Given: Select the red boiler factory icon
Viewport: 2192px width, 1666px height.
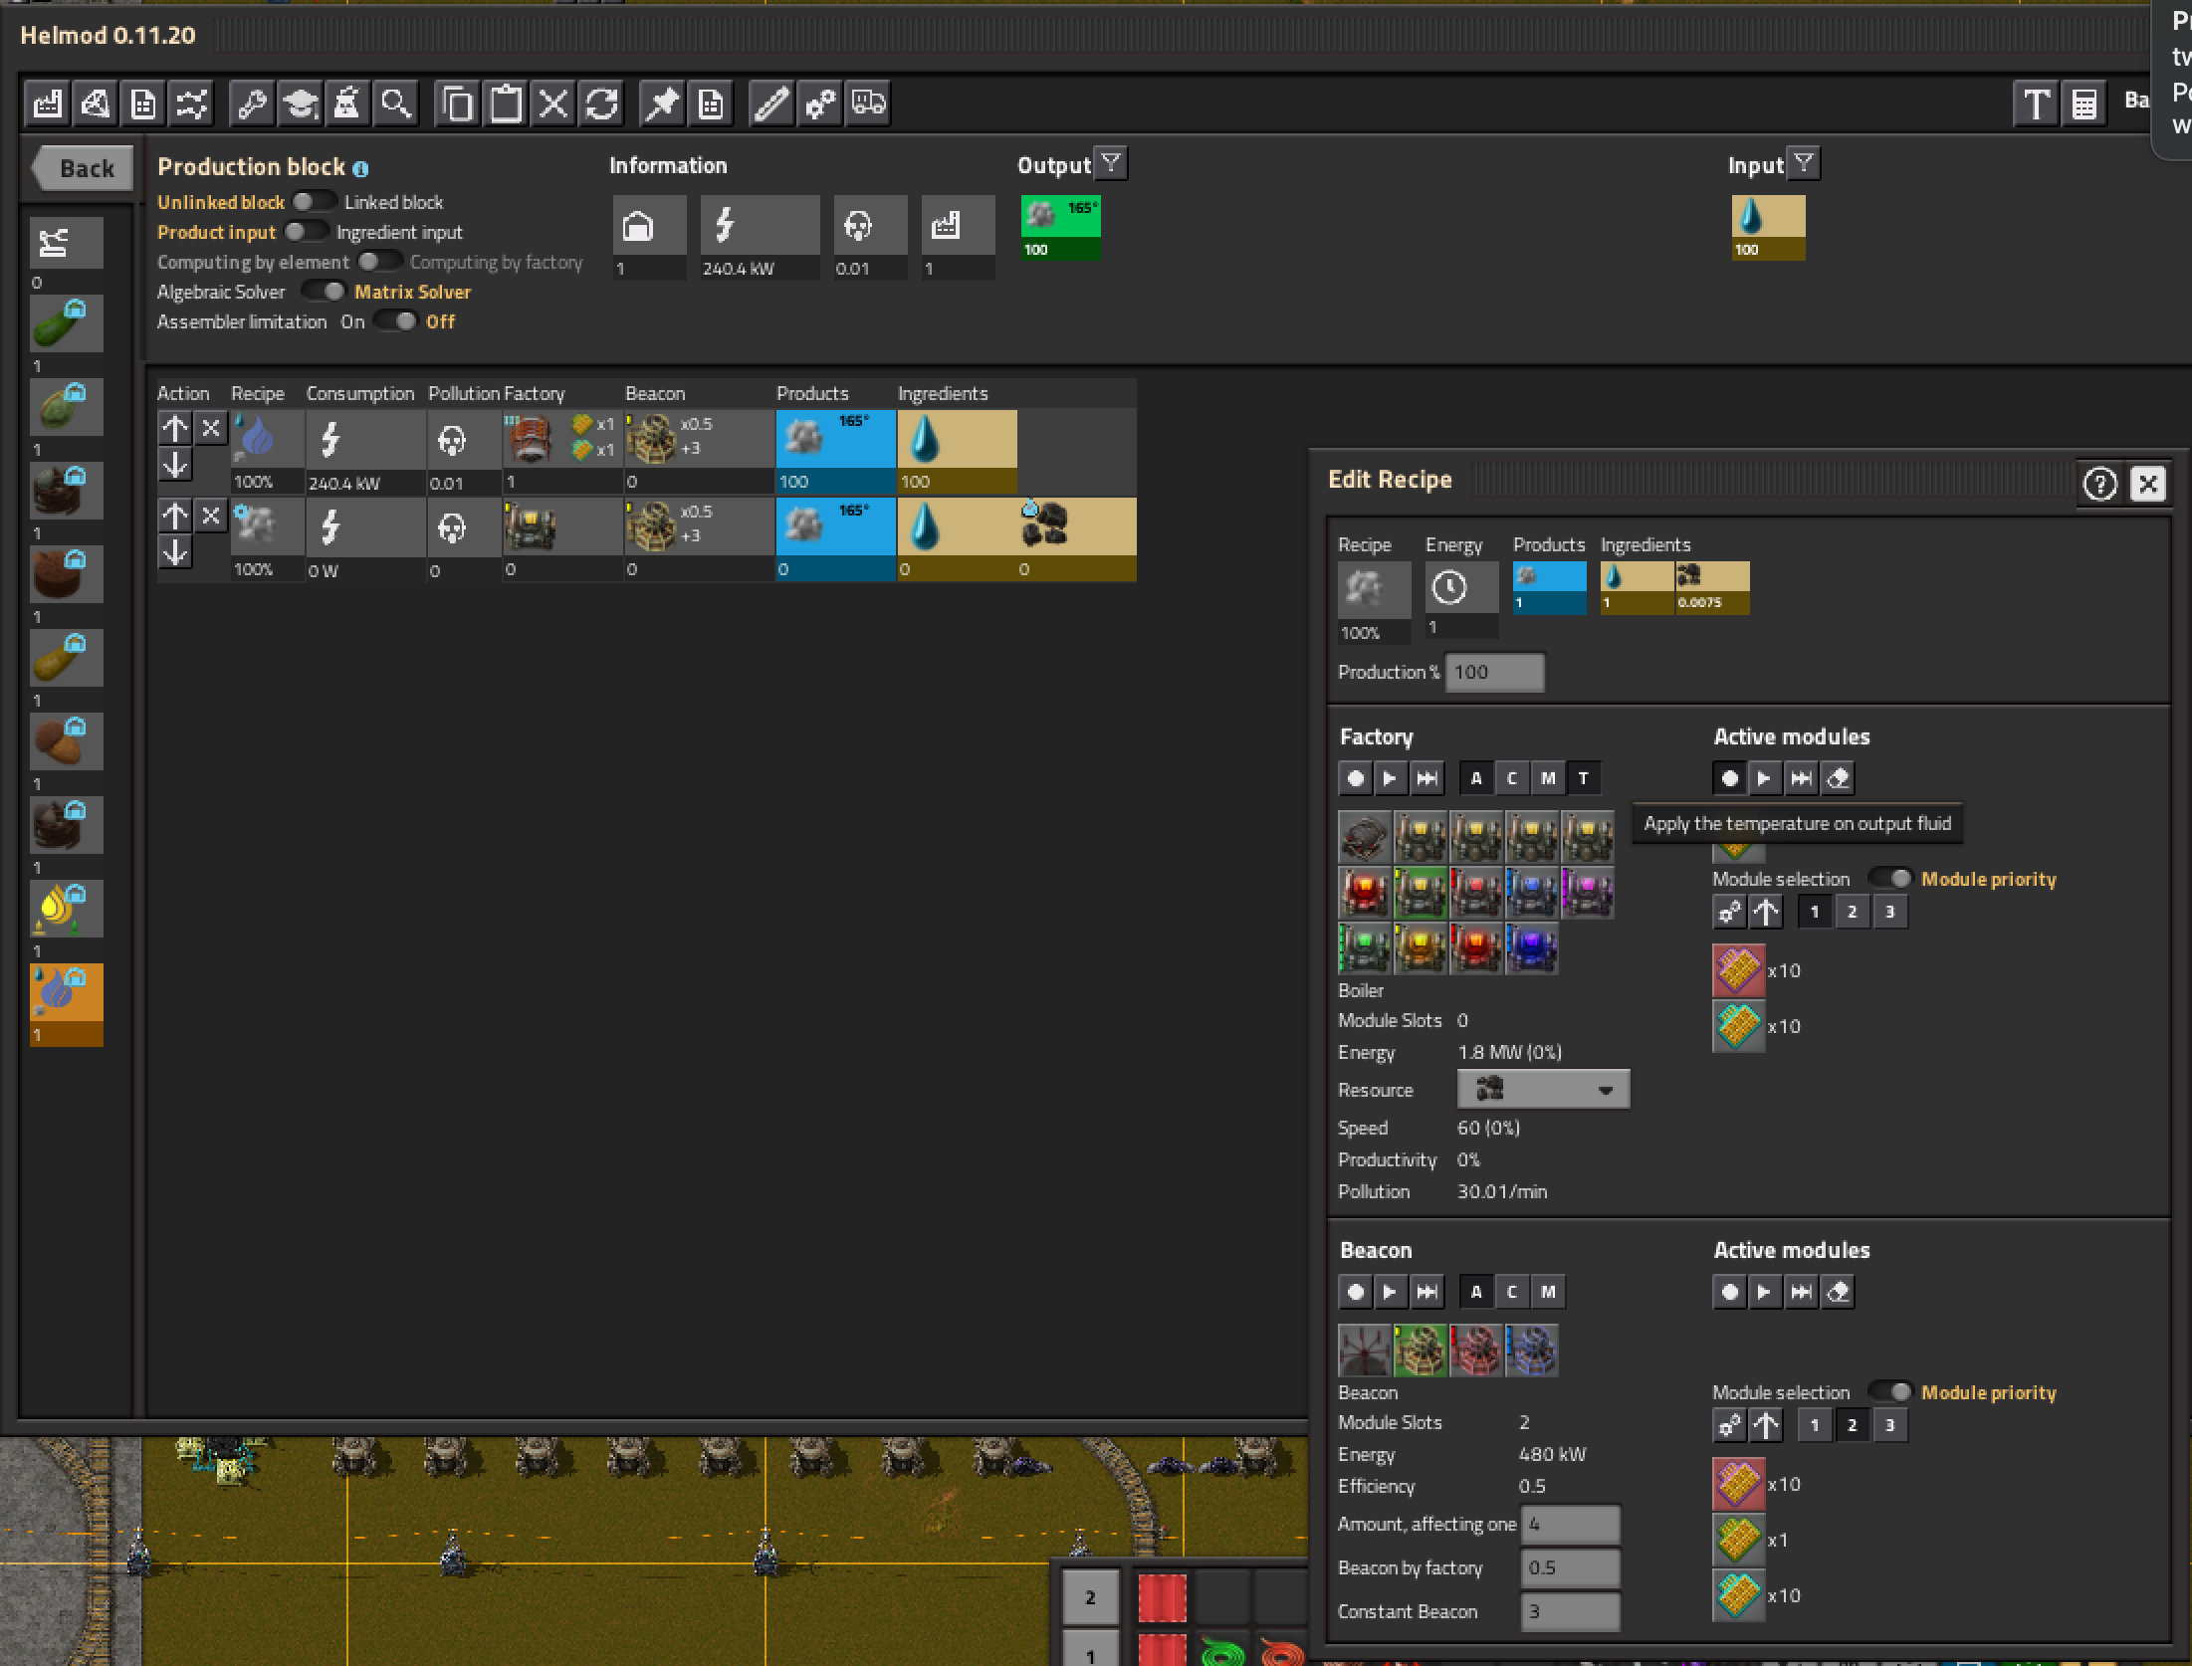Looking at the screenshot, I should tap(1365, 892).
